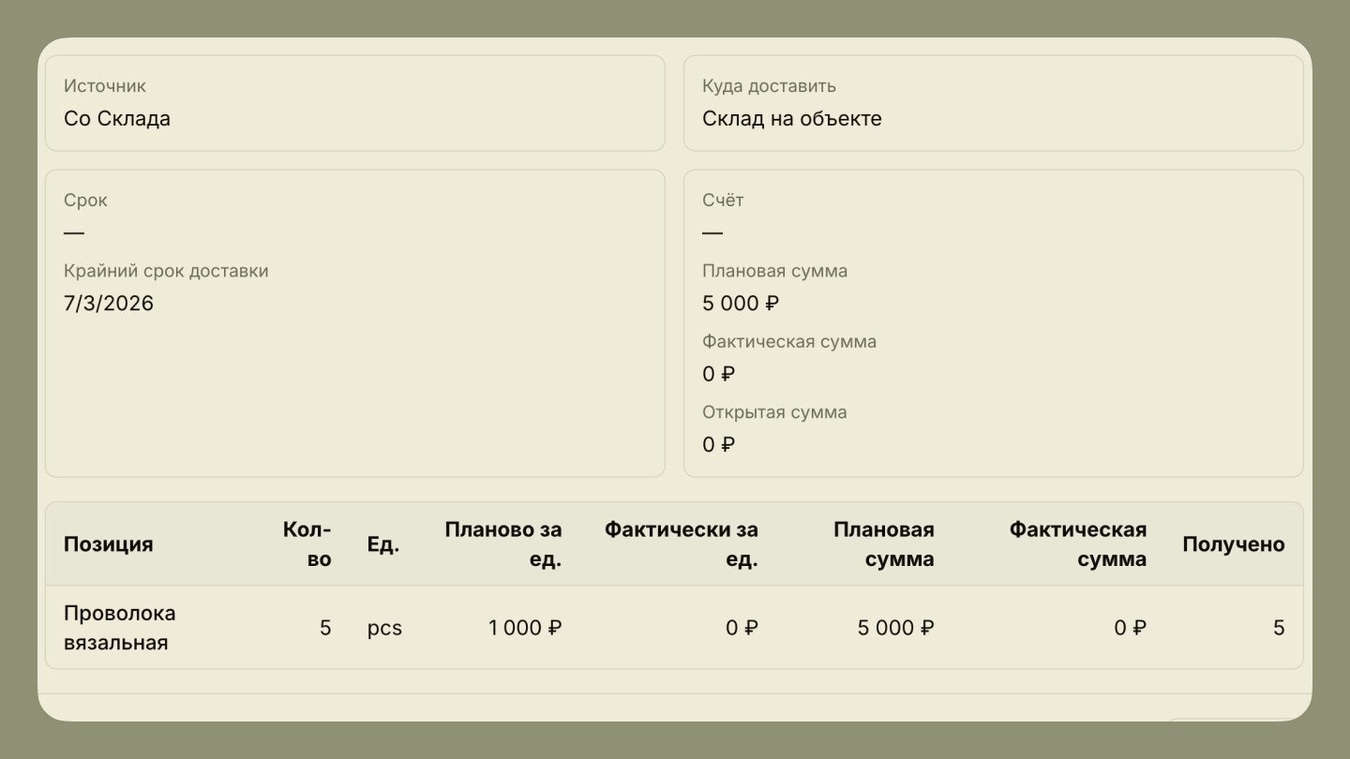Viewport: 1350px width, 759px height.
Task: Click the 'Фактически за ед.' column header
Action: point(682,544)
